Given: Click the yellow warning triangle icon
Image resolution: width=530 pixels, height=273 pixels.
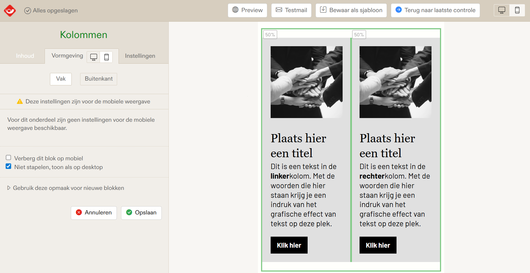Looking at the screenshot, I should [x=20, y=101].
